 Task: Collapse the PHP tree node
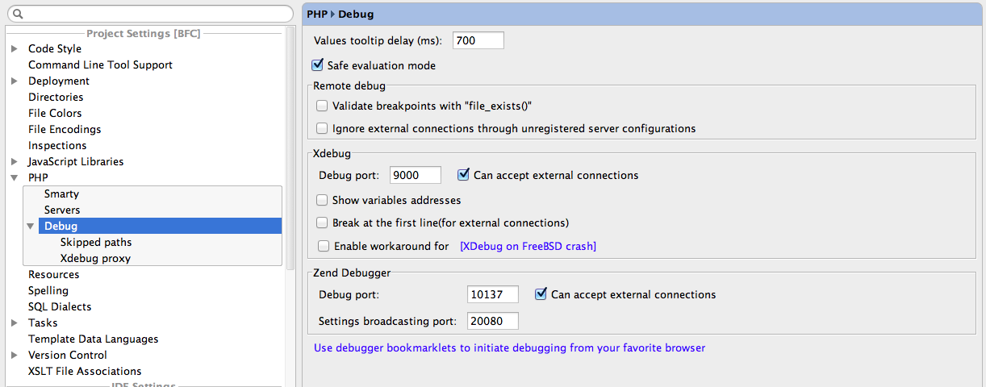pos(15,177)
